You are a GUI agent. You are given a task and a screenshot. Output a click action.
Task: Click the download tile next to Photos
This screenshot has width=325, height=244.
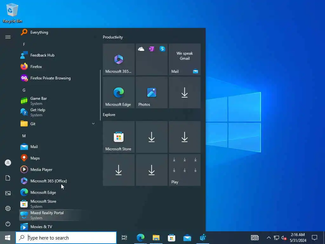tap(185, 92)
